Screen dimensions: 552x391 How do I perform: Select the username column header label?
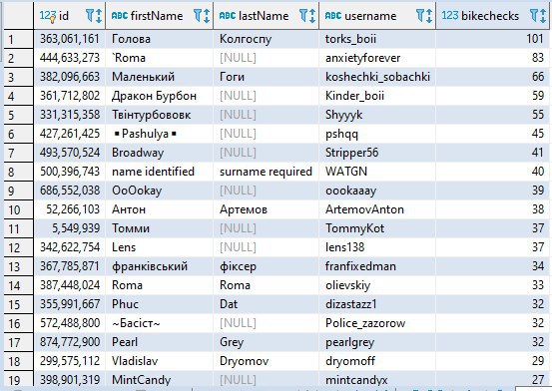coord(370,16)
